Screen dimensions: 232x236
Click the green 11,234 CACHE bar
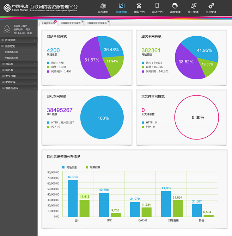[x=147, y=212]
